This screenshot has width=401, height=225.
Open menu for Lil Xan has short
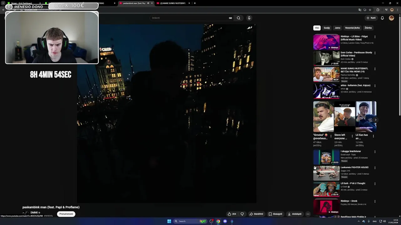point(373,136)
